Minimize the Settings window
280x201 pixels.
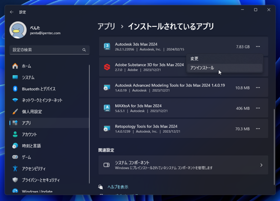242,9
